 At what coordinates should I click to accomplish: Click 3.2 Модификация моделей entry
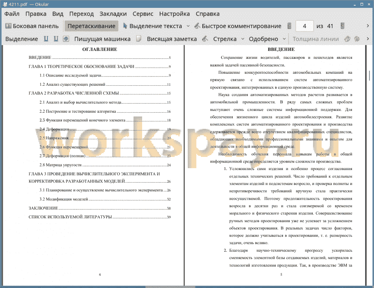(105, 199)
